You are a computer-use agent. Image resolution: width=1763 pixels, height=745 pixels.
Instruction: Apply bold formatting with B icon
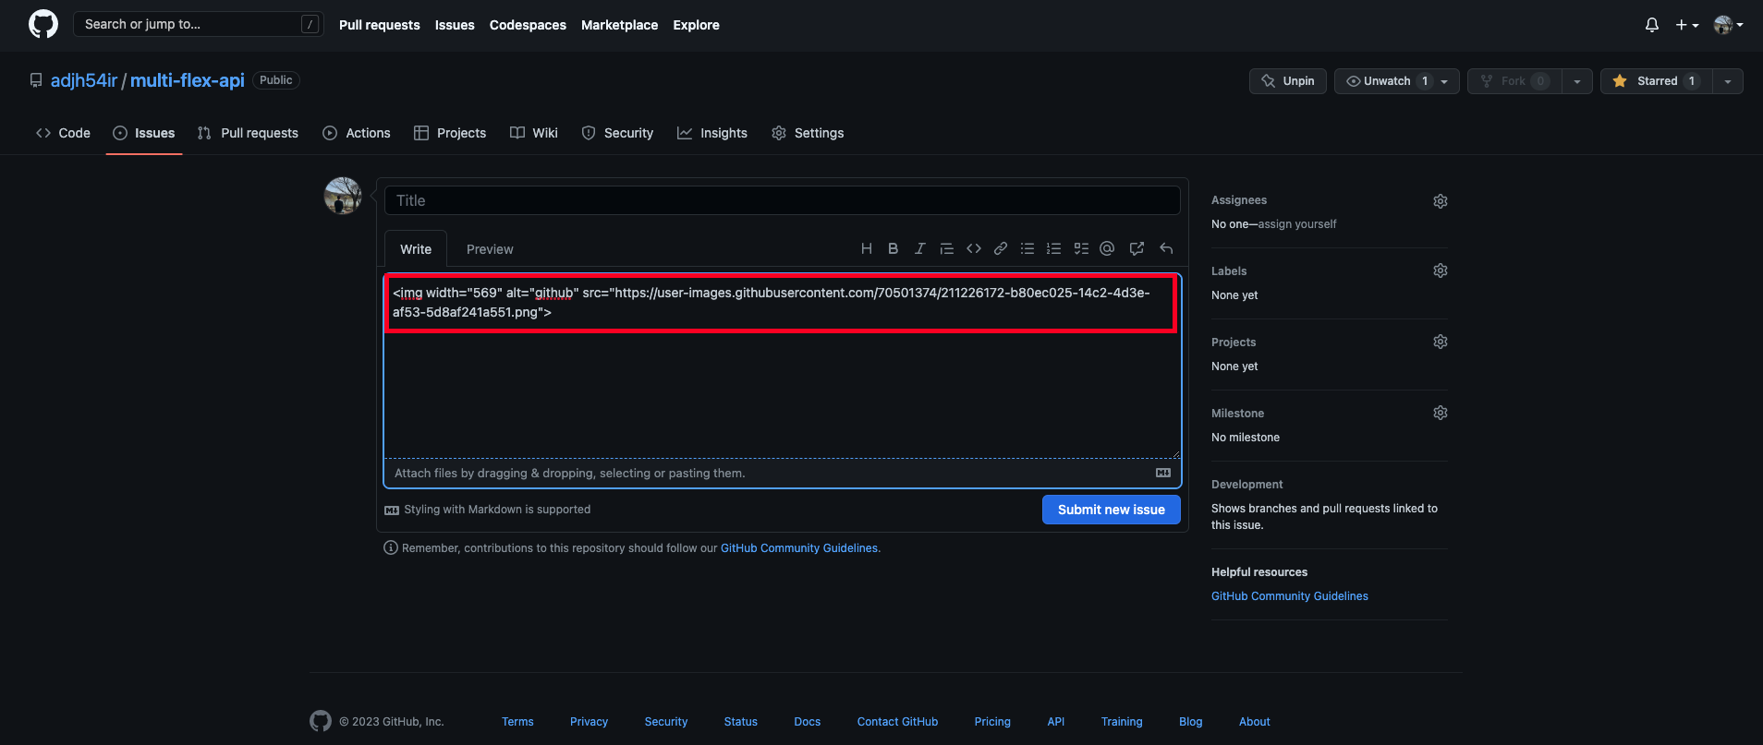[893, 248]
